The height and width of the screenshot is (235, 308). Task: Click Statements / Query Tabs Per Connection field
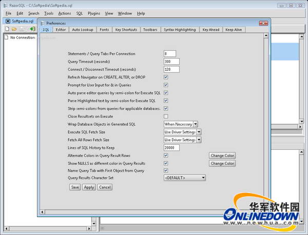(x=170, y=53)
